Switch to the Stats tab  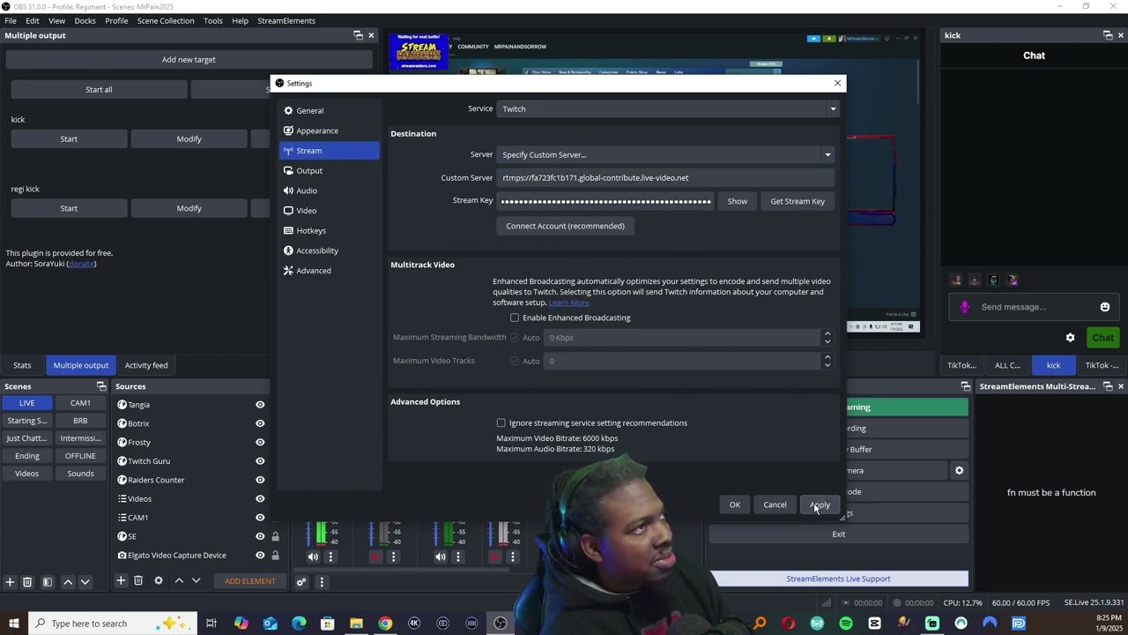pos(22,365)
